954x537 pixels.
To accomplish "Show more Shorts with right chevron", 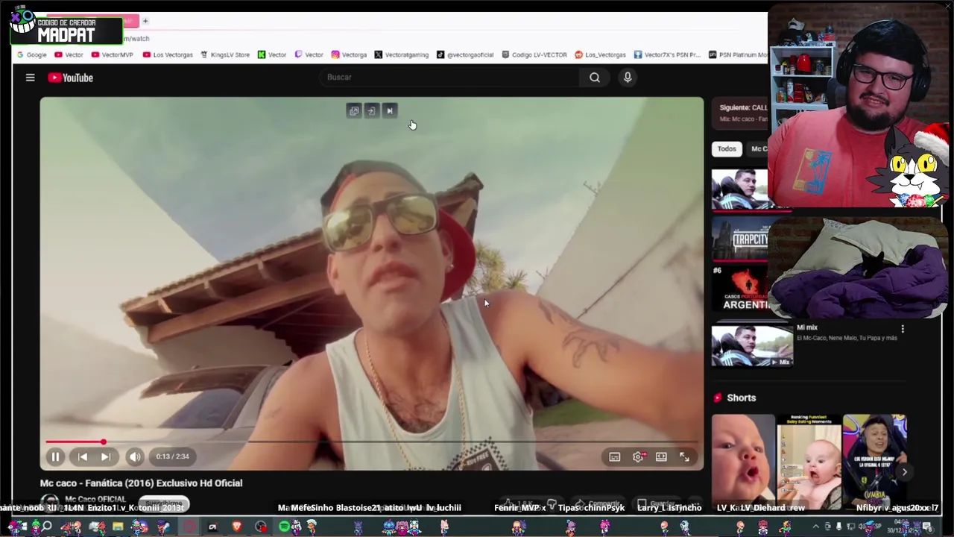I will (x=904, y=471).
